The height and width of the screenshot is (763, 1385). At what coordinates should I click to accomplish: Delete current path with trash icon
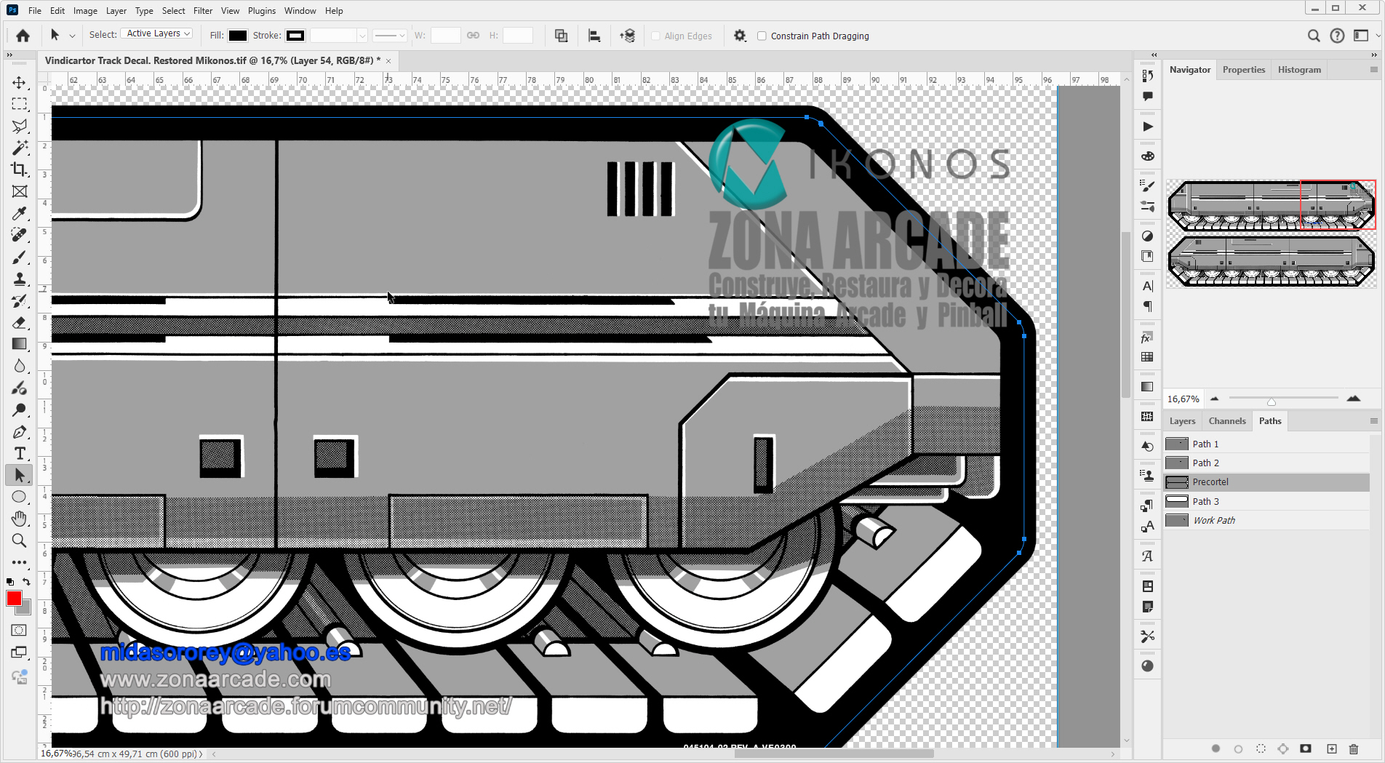click(x=1353, y=748)
